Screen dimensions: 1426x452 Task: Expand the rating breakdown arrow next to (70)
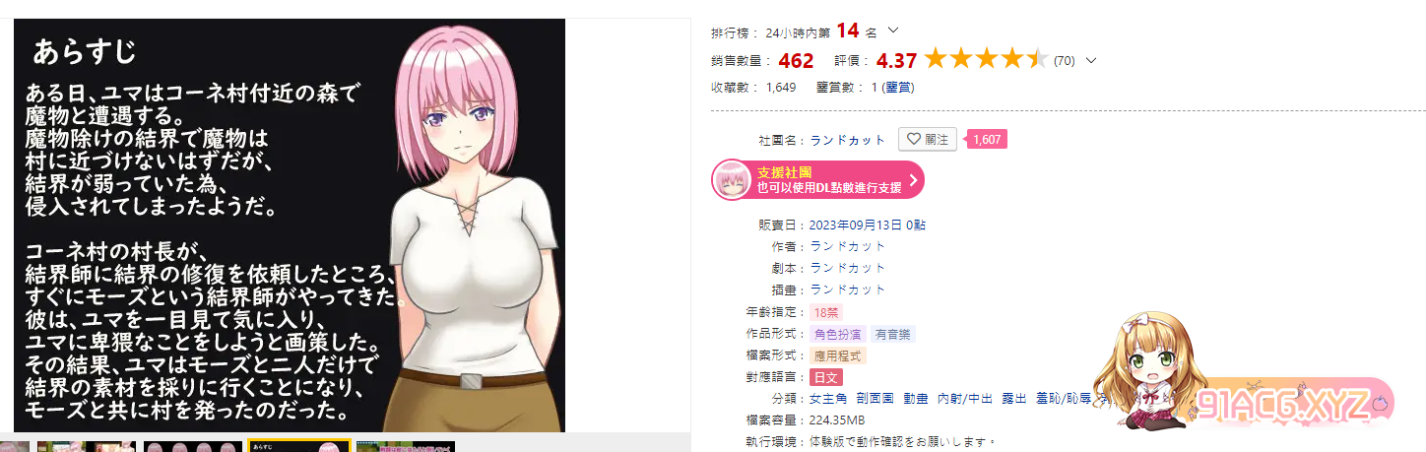(x=1090, y=60)
